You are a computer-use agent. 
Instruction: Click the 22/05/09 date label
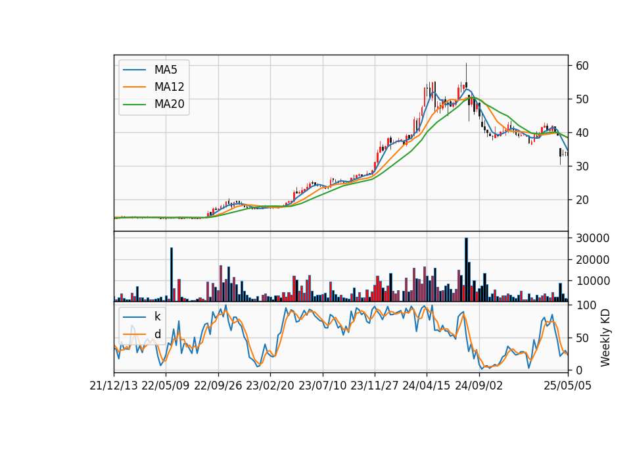point(166,386)
